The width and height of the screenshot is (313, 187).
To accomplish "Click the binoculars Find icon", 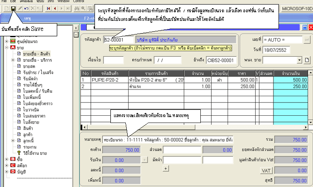I will (77, 9).
